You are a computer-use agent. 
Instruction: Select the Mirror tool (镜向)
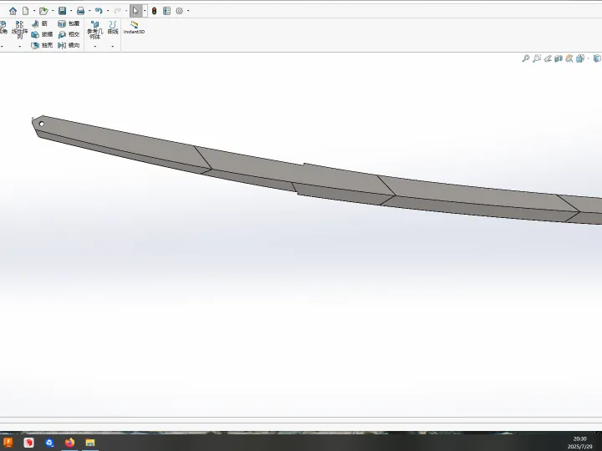click(x=69, y=45)
